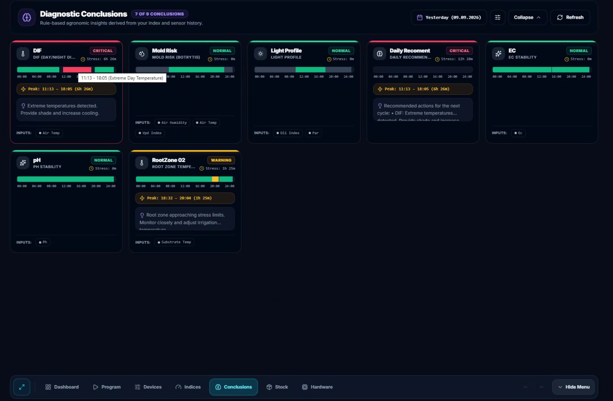The image size is (613, 401).
Task: Switch to the Hardware tab
Action: [x=317, y=387]
